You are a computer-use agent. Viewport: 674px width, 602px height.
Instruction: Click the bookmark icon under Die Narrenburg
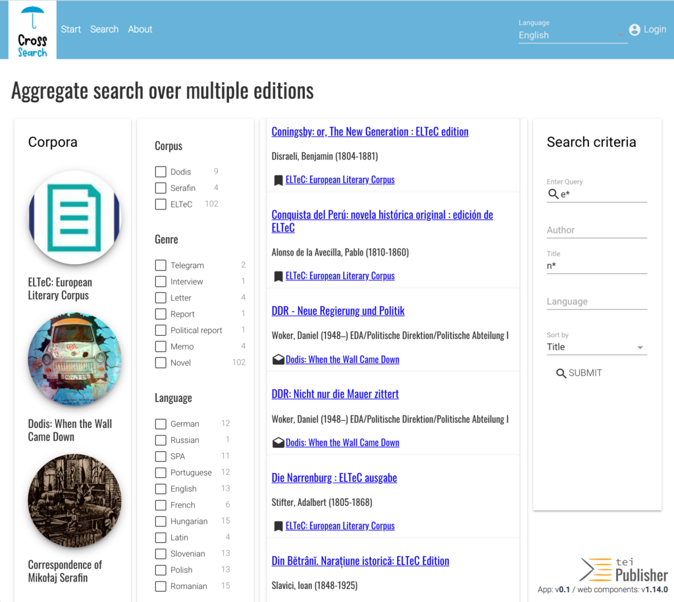coord(278,526)
